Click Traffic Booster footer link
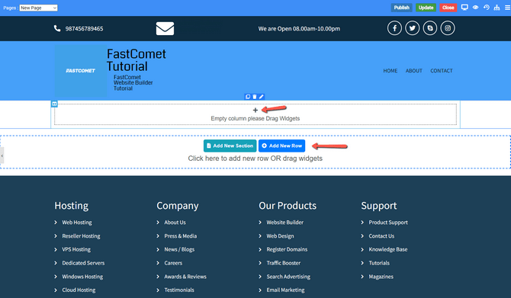Image resolution: width=511 pixels, height=298 pixels. click(x=284, y=263)
